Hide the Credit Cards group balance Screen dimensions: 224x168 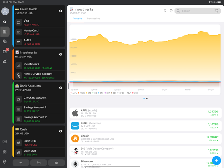(60, 11)
